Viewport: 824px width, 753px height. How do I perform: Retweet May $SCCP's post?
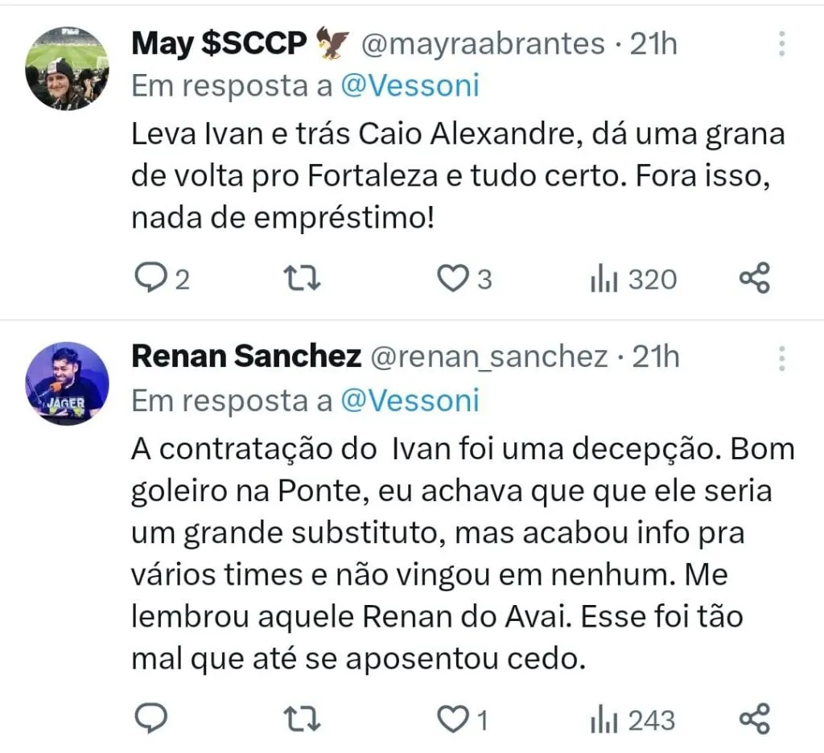(x=304, y=278)
